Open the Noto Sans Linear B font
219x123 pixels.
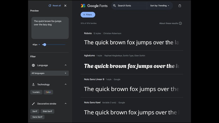click(x=94, y=79)
